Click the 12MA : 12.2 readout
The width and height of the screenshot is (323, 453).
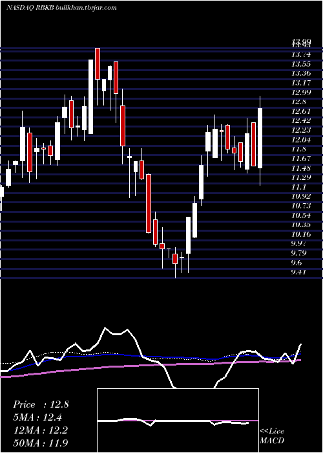point(40,430)
